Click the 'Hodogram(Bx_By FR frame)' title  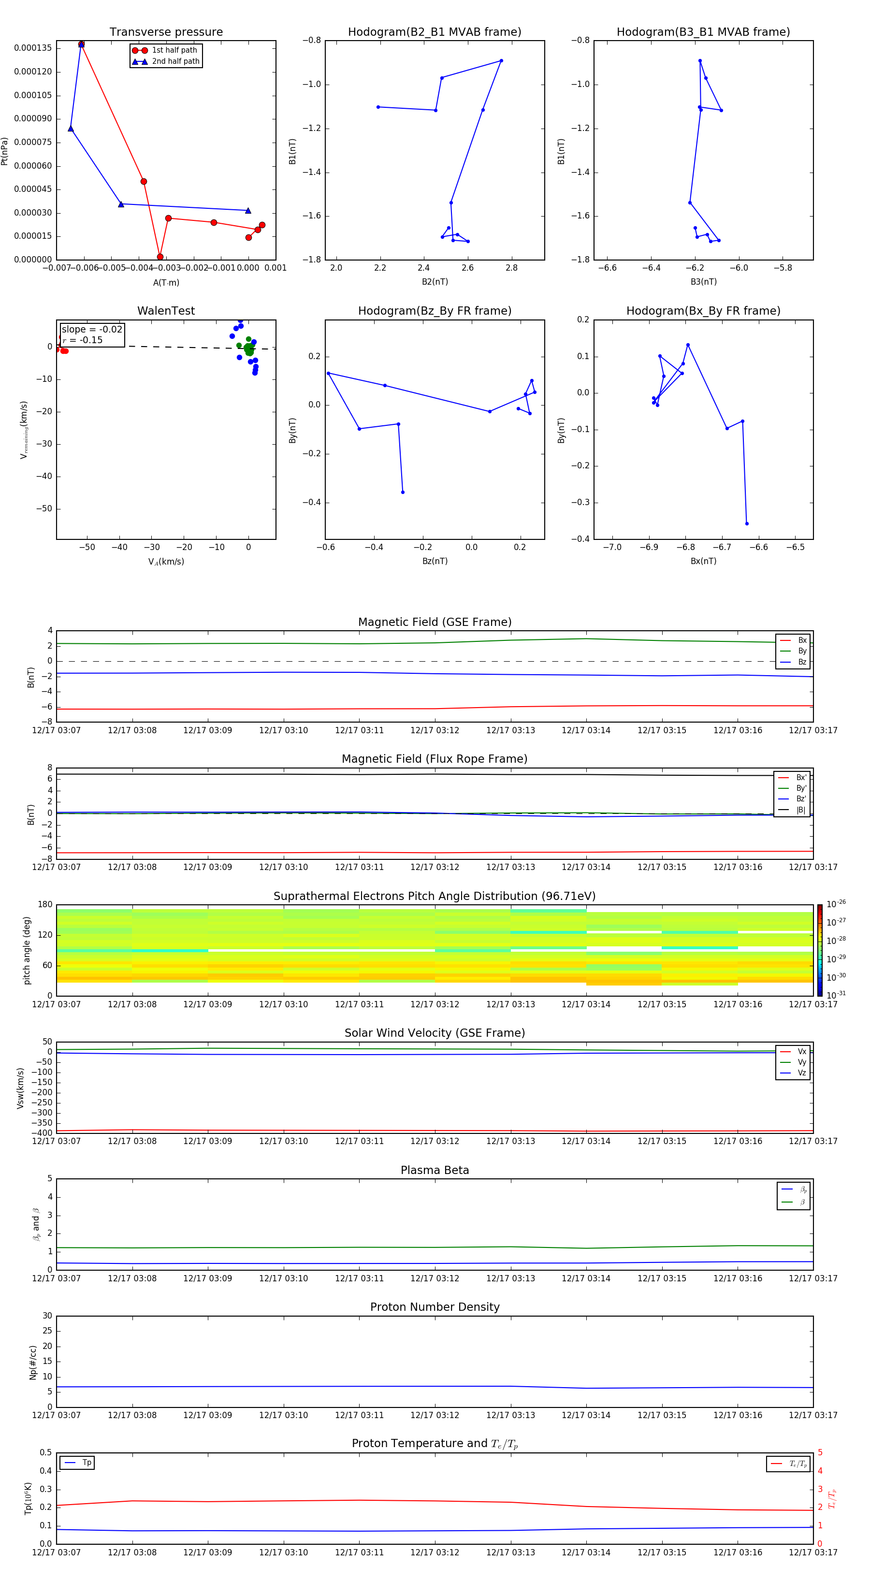[703, 311]
